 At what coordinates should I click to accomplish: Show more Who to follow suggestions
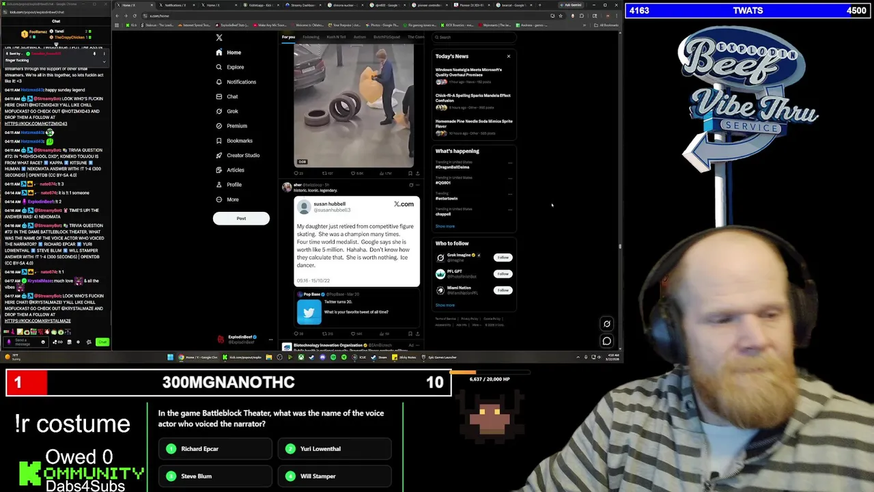[x=445, y=305]
